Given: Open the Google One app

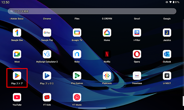Looking at the screenshot, I should tap(17, 33).
